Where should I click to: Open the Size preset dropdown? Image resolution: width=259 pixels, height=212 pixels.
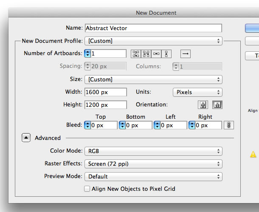pos(153,79)
